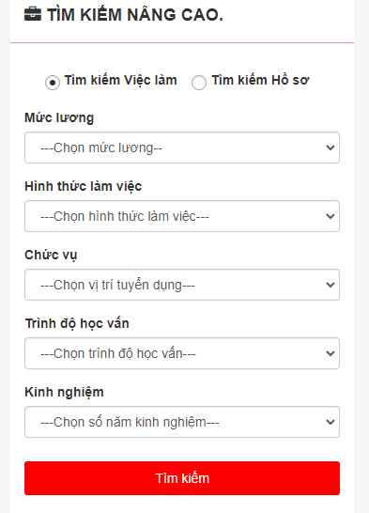Click the Tìm kiếm Việc làm label text
Viewport: 369px width, 513px height.
point(120,81)
